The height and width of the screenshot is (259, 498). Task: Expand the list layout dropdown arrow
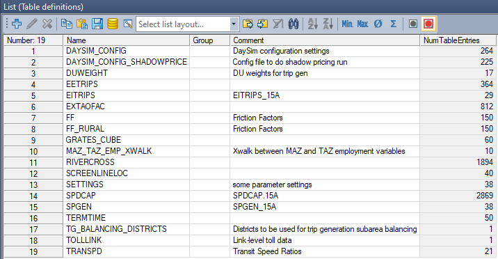click(x=234, y=24)
